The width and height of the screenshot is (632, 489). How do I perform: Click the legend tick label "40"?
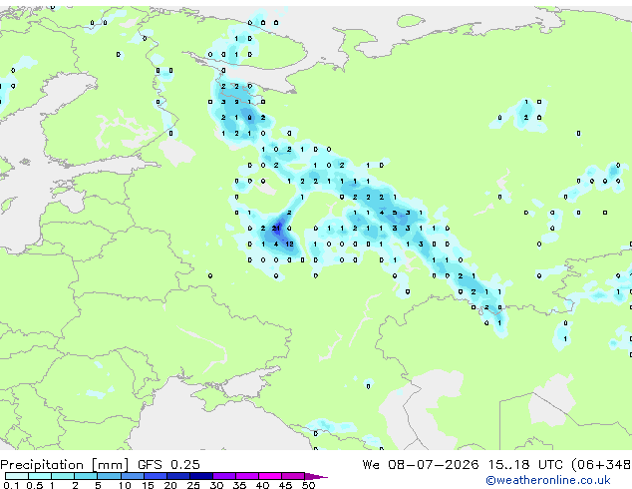click(262, 485)
